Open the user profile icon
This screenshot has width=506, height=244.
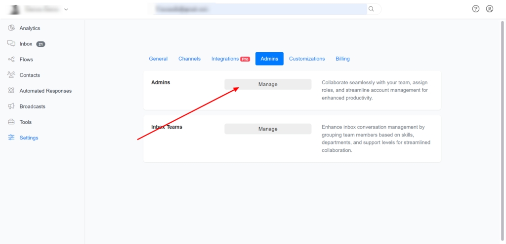pyautogui.click(x=490, y=9)
